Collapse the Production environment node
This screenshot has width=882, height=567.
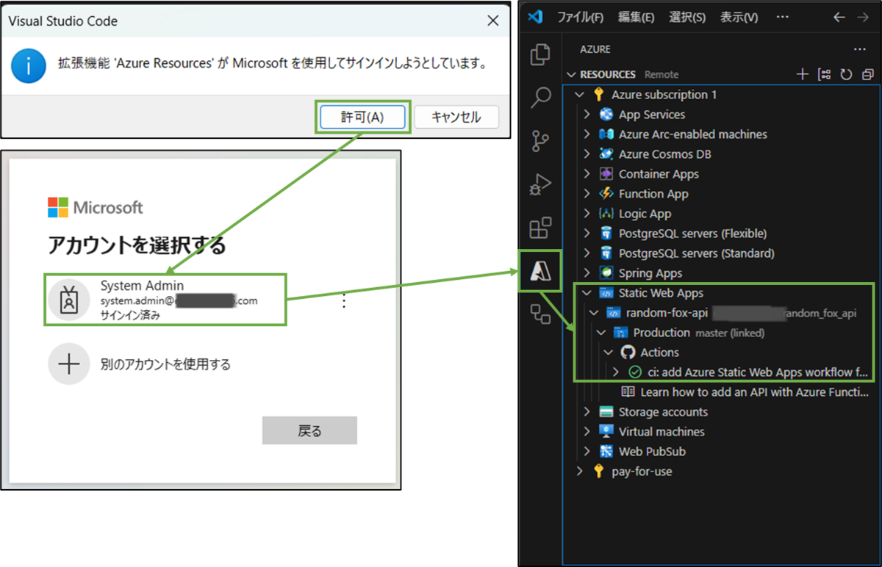[x=601, y=333]
